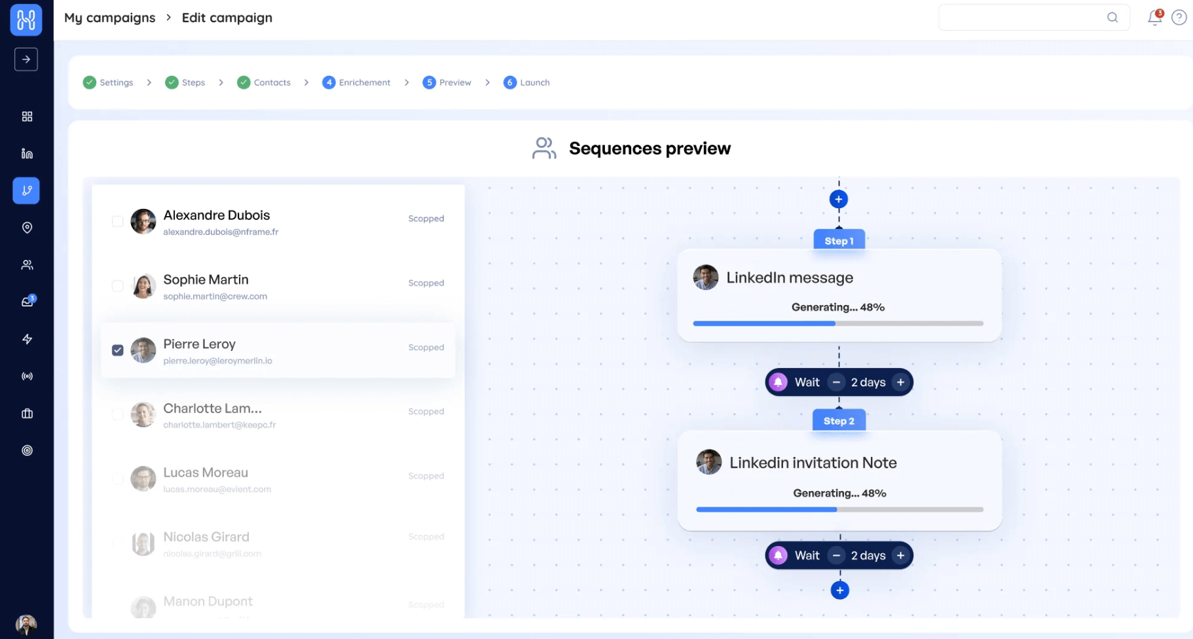Switch to the Launch step
Viewport: 1193px width, 639px height.
tap(527, 82)
